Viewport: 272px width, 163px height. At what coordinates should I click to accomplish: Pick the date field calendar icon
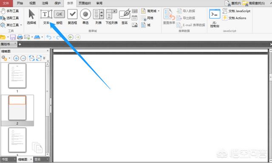(x=135, y=18)
